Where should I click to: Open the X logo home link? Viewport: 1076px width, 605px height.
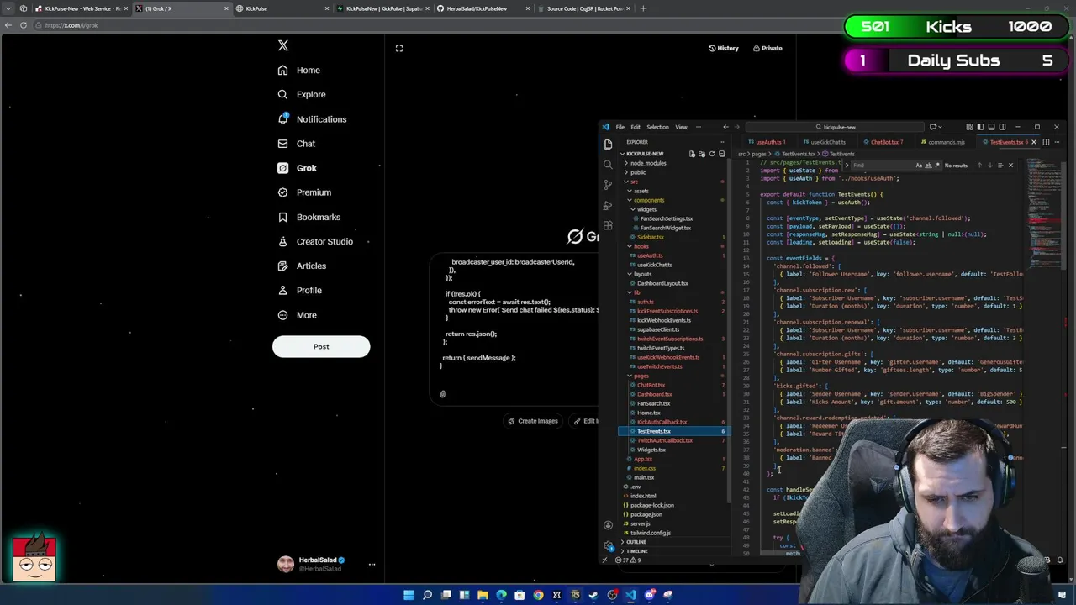[x=283, y=45]
